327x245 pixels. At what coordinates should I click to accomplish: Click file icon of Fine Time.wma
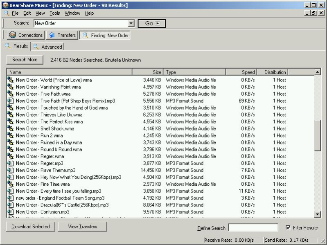pyautogui.click(x=10, y=184)
